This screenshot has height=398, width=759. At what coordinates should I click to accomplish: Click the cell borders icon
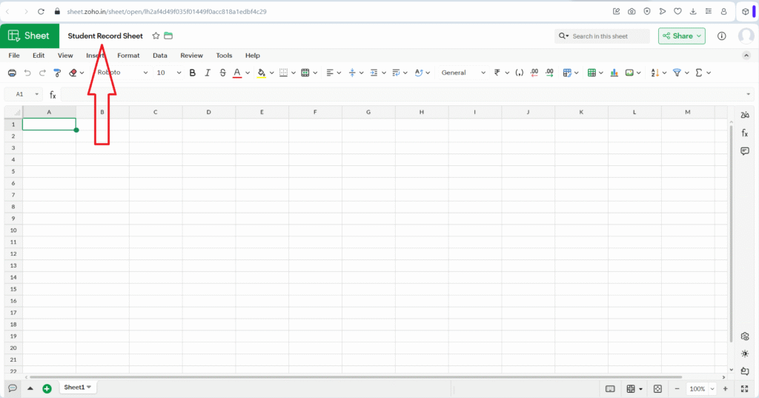coord(284,73)
